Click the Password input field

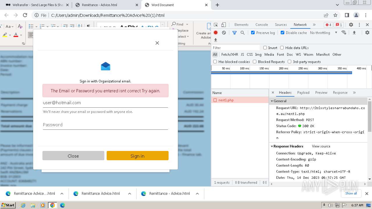click(105, 125)
